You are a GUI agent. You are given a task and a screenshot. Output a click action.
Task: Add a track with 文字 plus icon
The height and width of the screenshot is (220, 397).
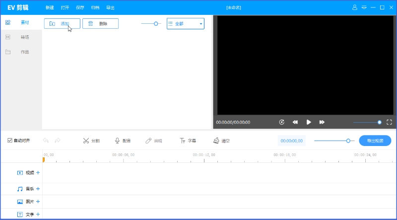point(38,215)
